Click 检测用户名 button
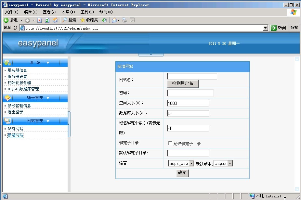The width and height of the screenshot is (301, 200). coord(183,84)
